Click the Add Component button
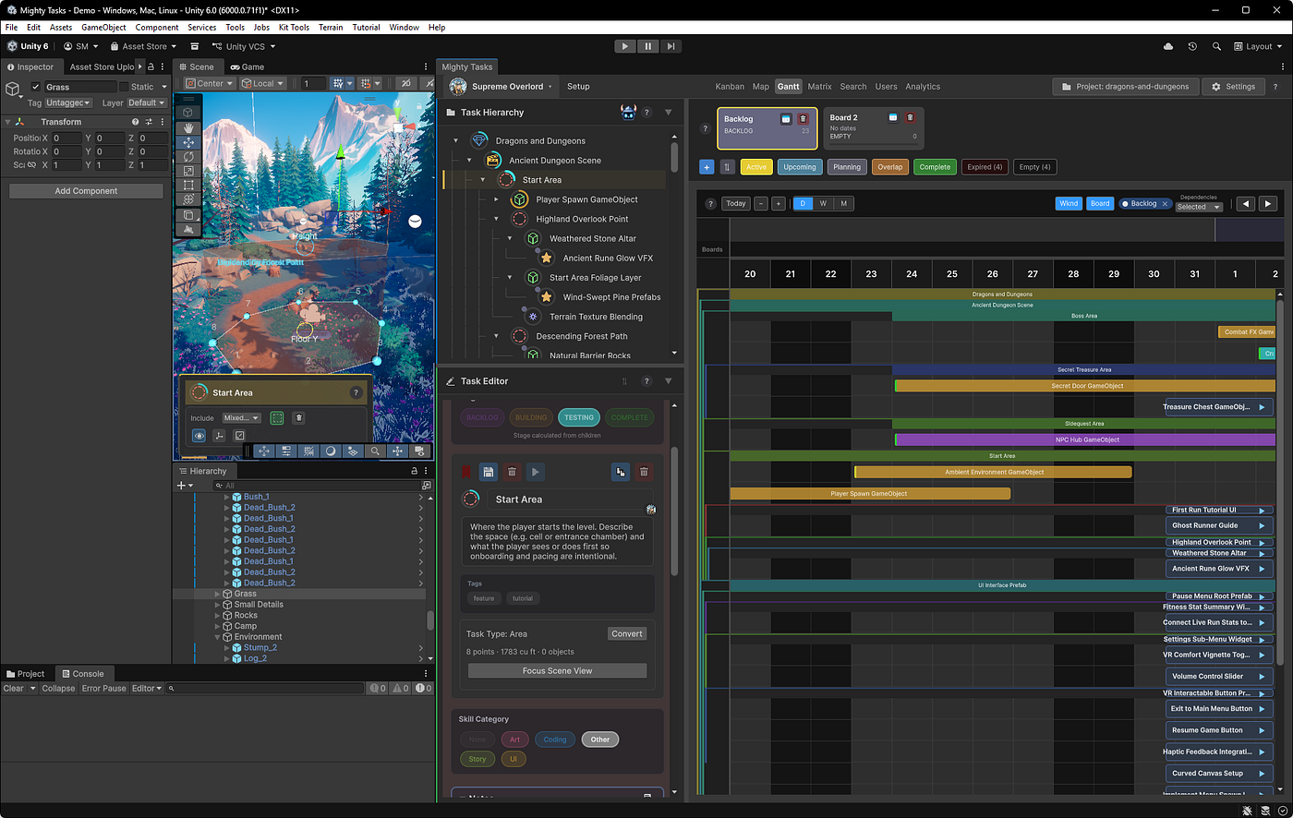The width and height of the screenshot is (1293, 818). (86, 191)
